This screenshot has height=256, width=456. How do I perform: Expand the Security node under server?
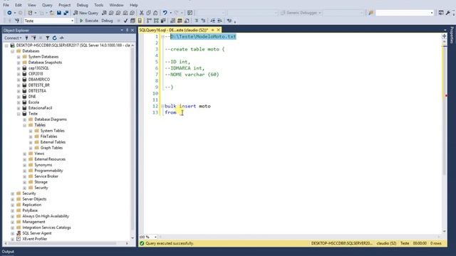[13, 193]
